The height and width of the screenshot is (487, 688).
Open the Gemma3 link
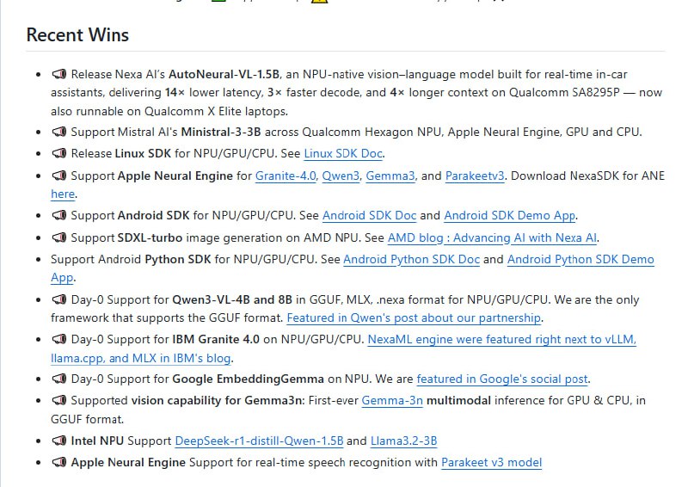tap(390, 176)
